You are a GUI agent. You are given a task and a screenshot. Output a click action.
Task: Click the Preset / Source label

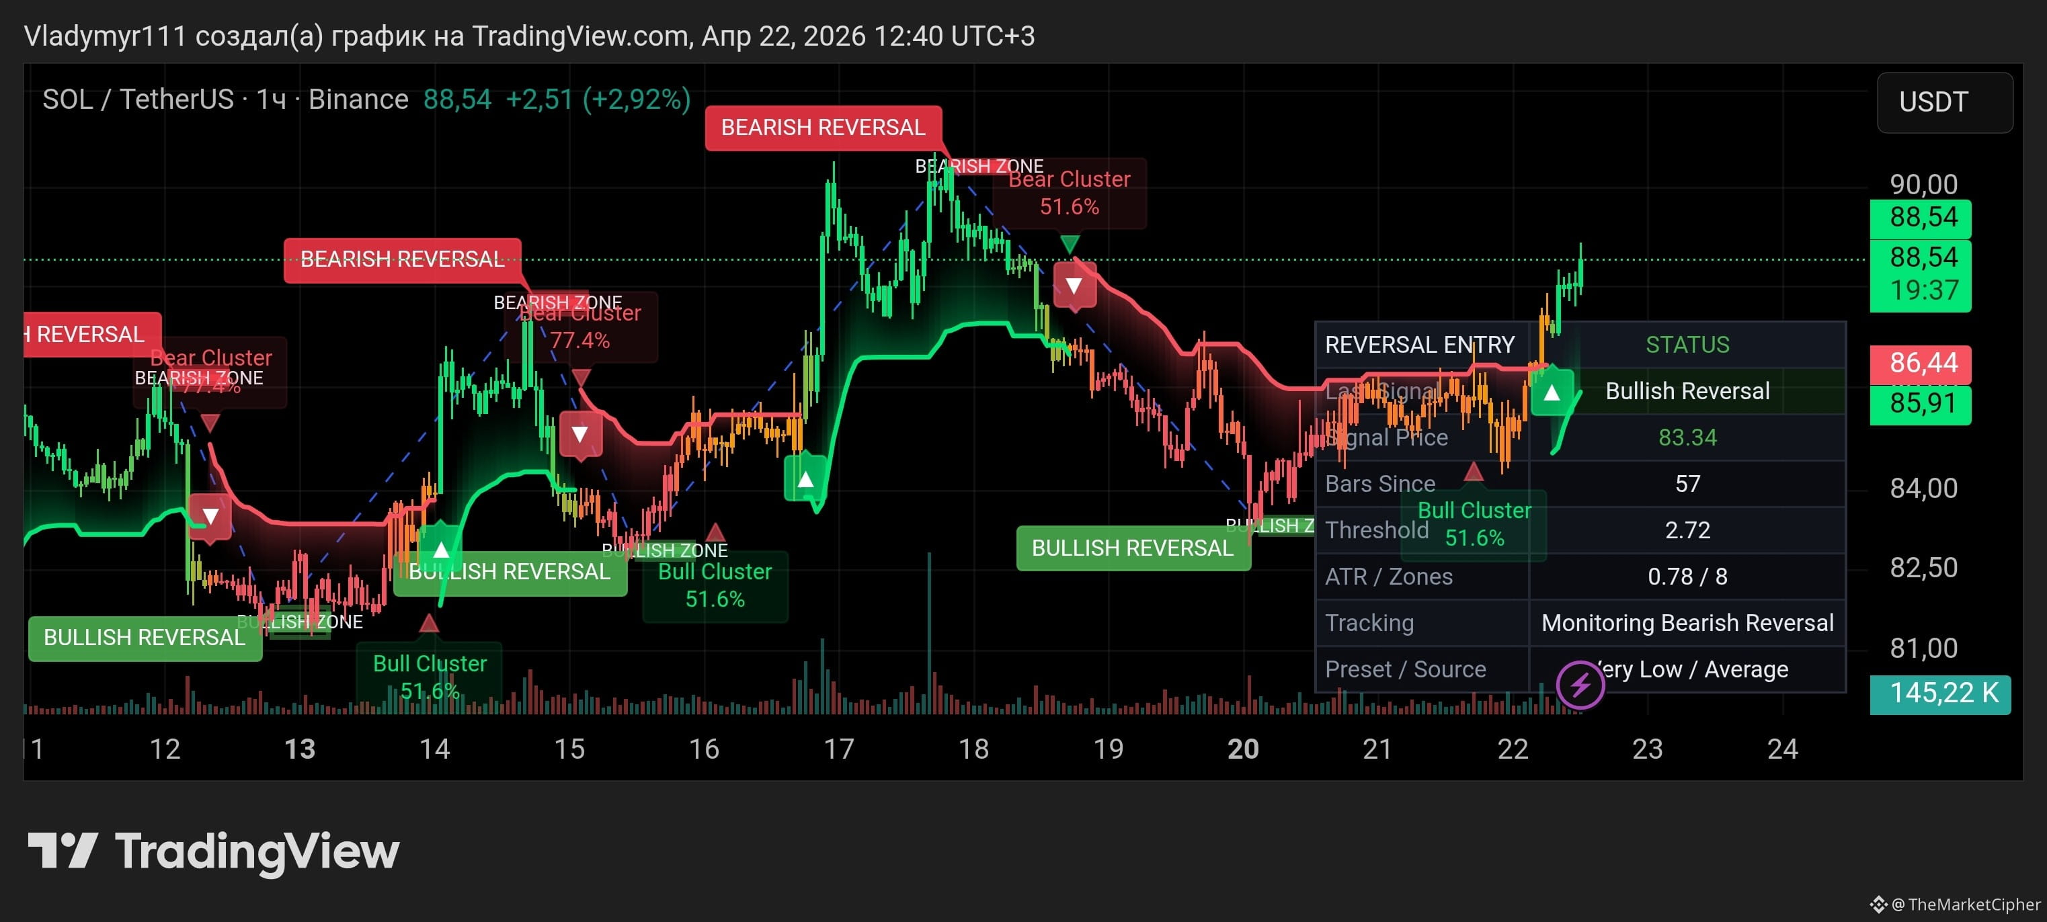coord(1405,669)
